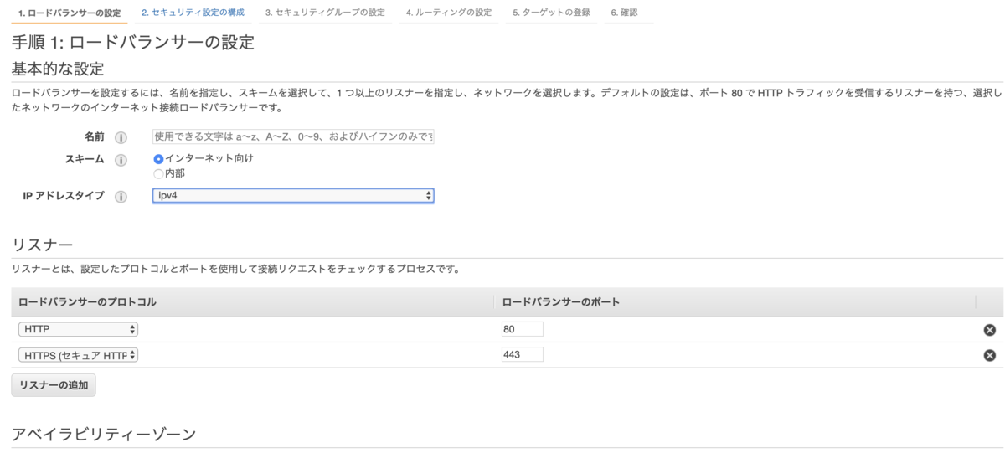Image resolution: width=1005 pixels, height=453 pixels.
Task: Go to step 6 確認 tab
Action: 624,13
